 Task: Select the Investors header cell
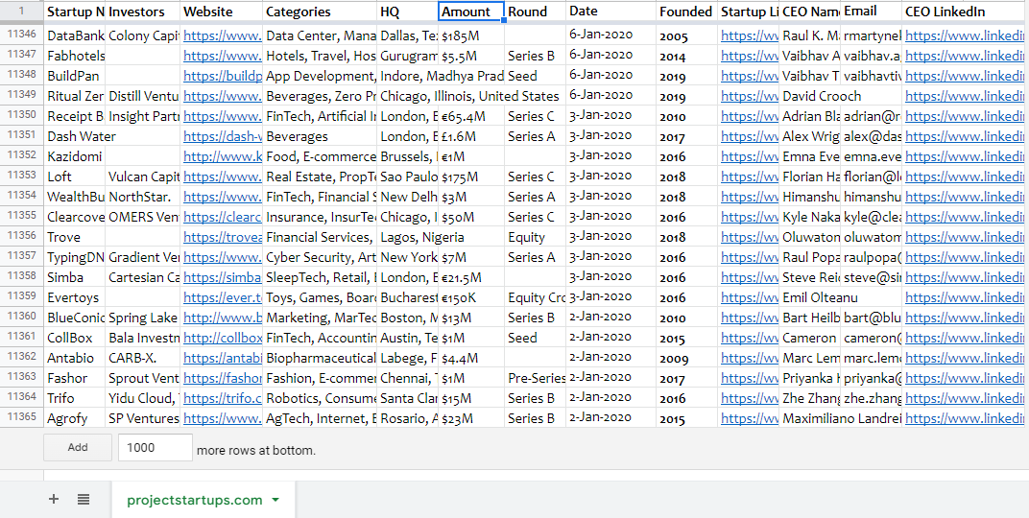click(x=142, y=12)
